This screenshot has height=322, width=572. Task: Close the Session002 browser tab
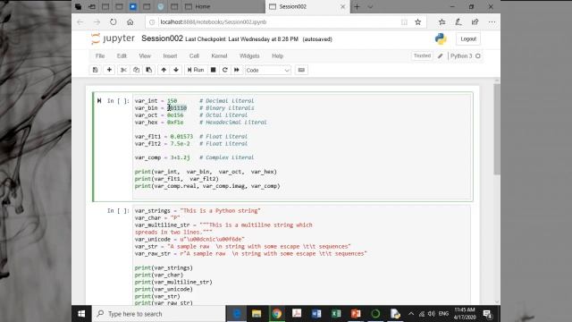(342, 6)
